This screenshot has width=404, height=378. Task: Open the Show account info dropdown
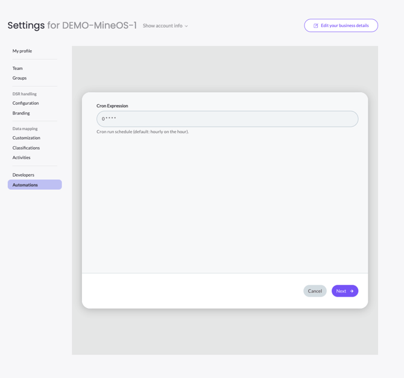click(x=163, y=26)
